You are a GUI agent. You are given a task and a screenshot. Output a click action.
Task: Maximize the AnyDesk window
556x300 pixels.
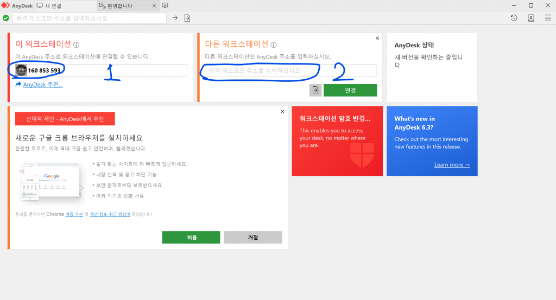pos(531,5)
